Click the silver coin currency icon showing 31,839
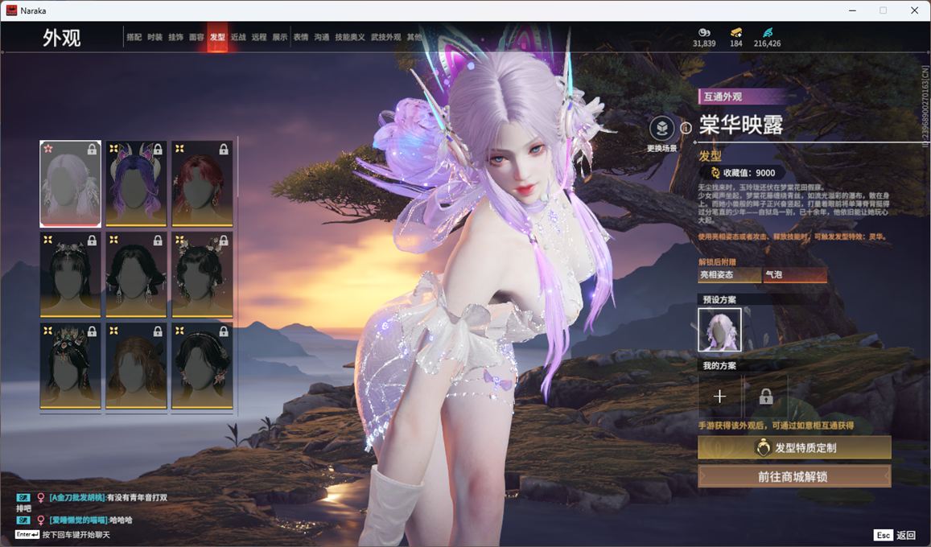 tap(703, 32)
